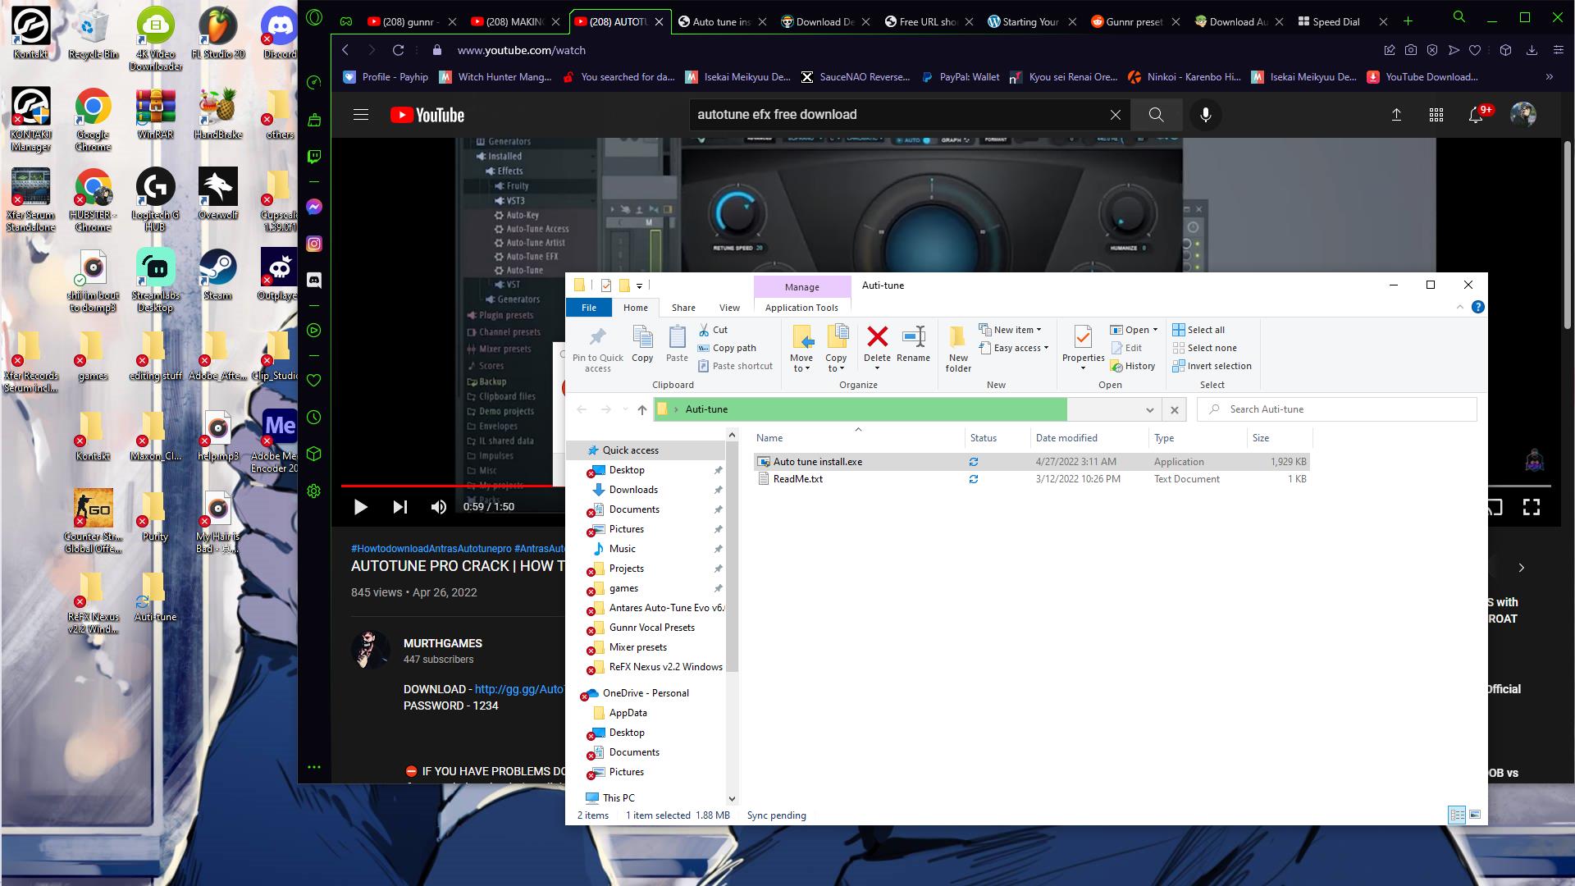This screenshot has width=1575, height=886.
Task: Click the Pin to Quick access icon
Action: click(x=597, y=348)
